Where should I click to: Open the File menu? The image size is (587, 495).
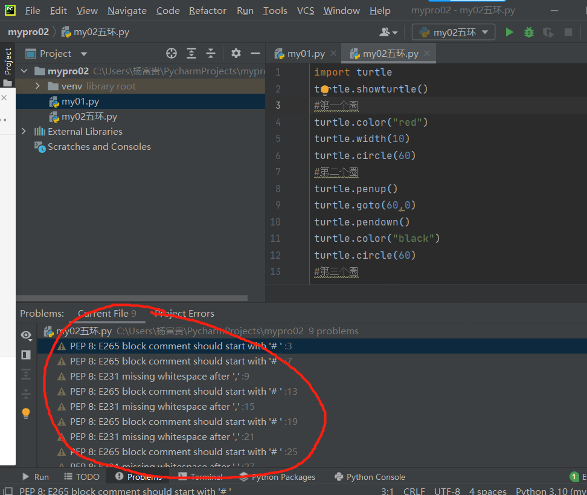point(33,11)
